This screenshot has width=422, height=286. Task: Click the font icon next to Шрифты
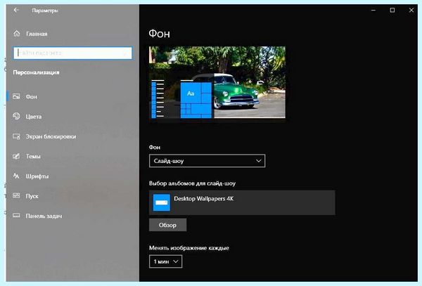pos(16,176)
